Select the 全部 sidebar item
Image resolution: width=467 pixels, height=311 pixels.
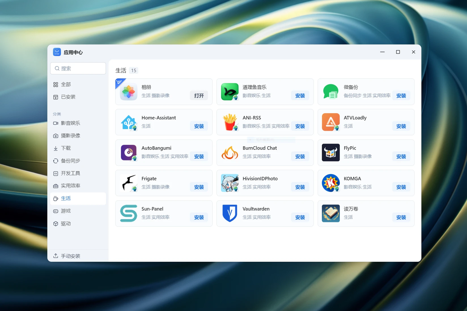click(78, 84)
